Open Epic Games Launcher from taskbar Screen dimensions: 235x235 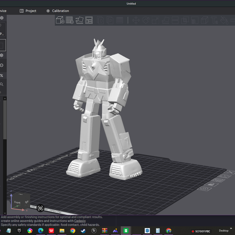pos(19,231)
